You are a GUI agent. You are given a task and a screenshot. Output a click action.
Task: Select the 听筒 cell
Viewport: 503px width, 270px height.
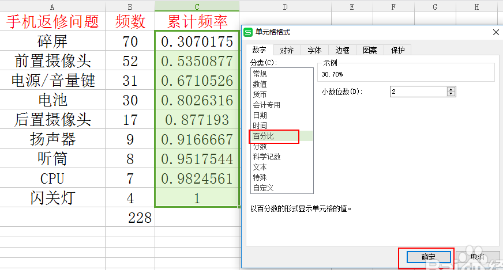[52, 158]
